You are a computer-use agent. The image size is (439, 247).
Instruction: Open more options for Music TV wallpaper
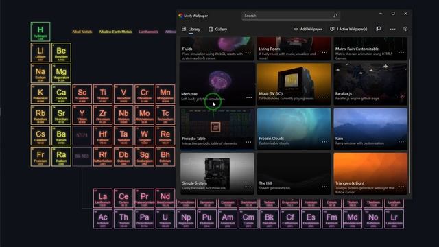(324, 97)
